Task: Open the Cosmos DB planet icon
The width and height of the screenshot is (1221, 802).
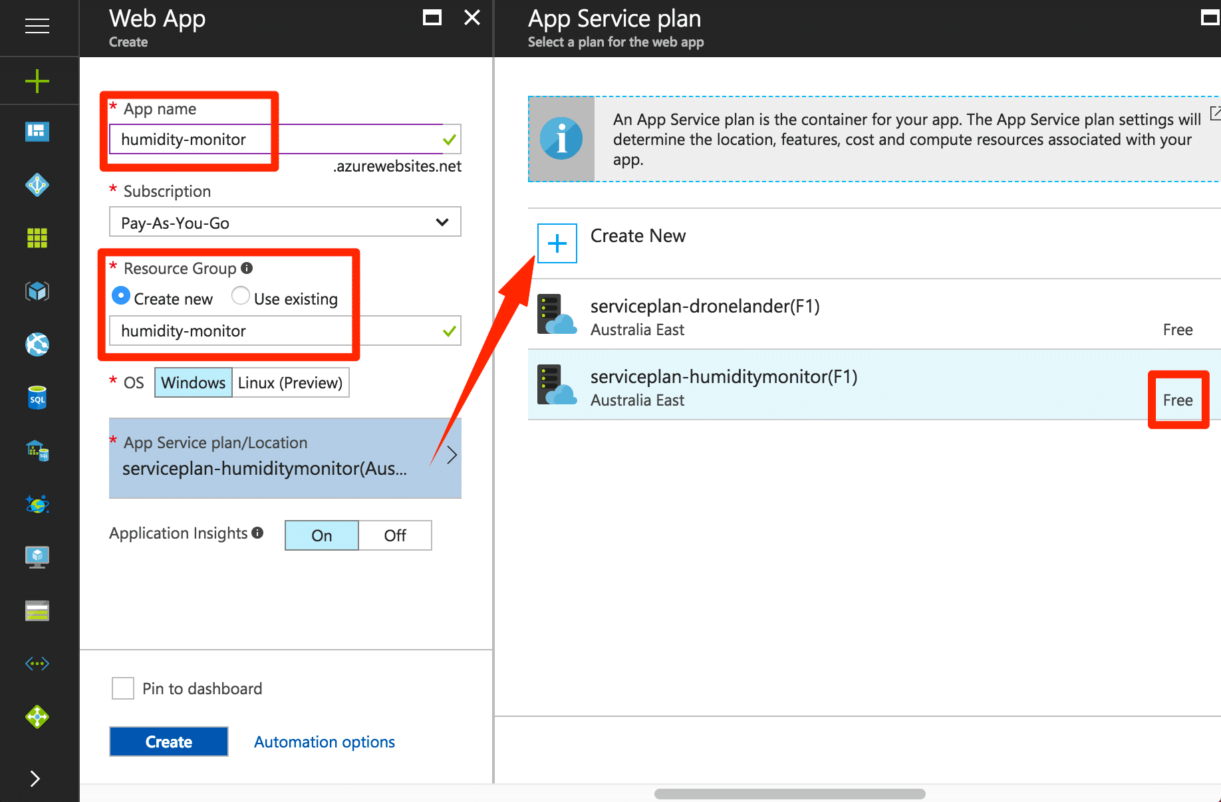Action: 37,504
